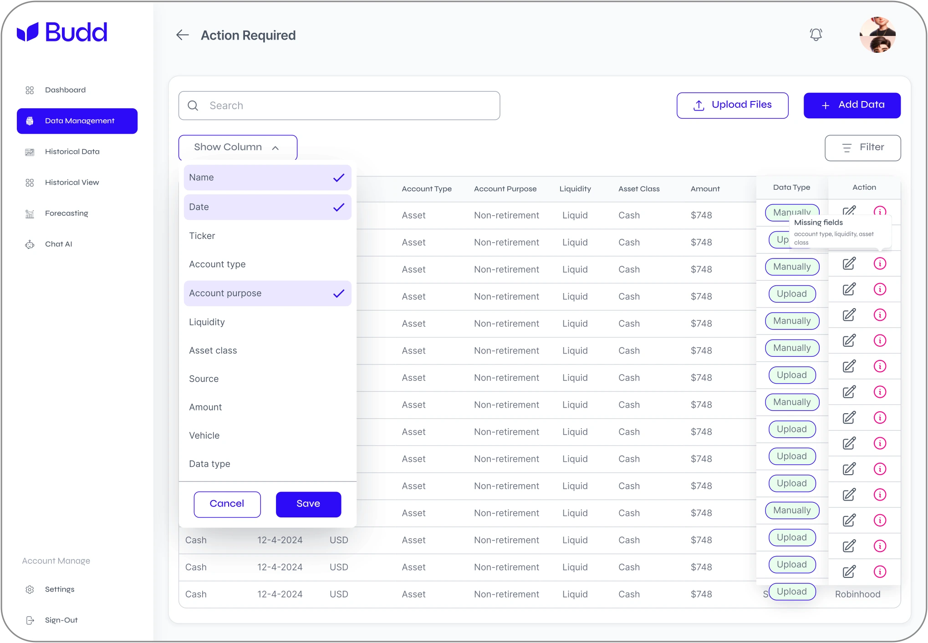Click the Sign-Out door icon
Viewport: 928px width, 643px height.
pyautogui.click(x=30, y=620)
